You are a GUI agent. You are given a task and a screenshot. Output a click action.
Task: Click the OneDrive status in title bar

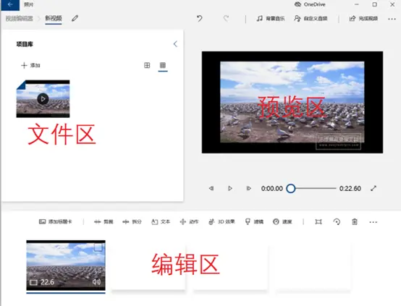(x=310, y=4)
